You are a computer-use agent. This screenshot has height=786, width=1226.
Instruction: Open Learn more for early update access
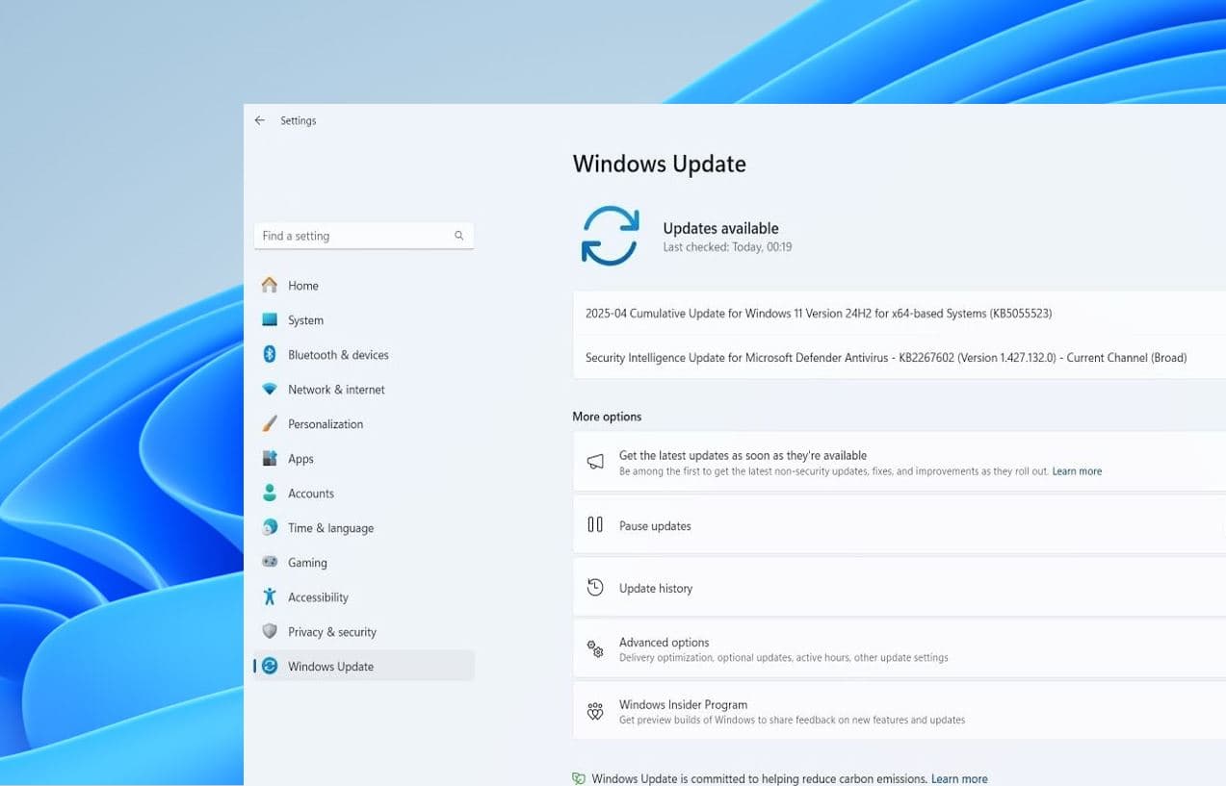click(1077, 471)
